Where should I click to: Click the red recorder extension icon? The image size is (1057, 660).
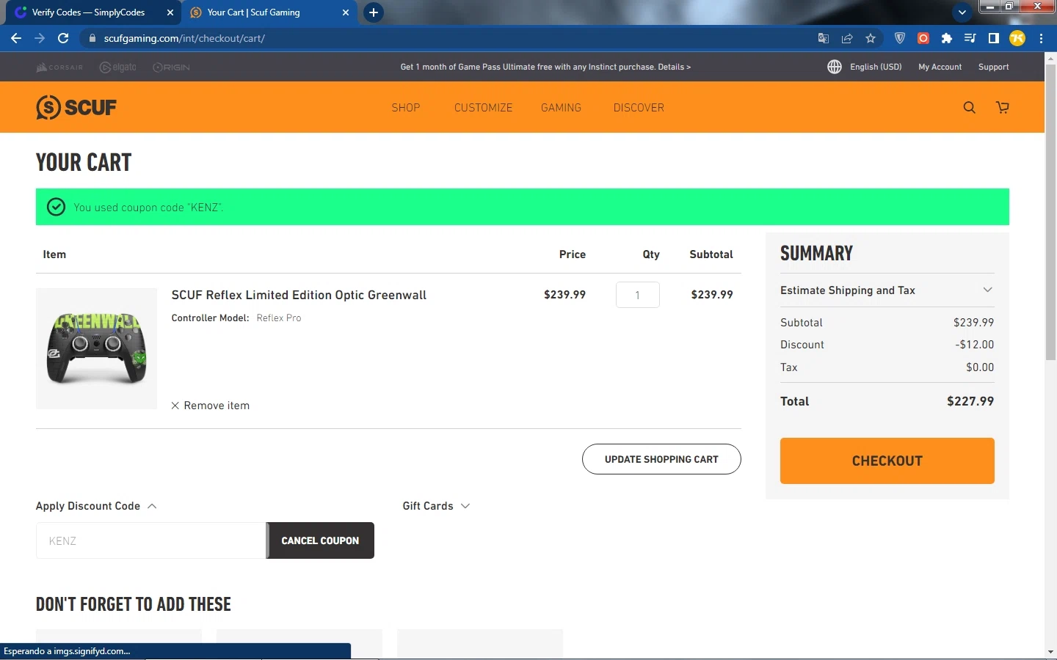(923, 38)
